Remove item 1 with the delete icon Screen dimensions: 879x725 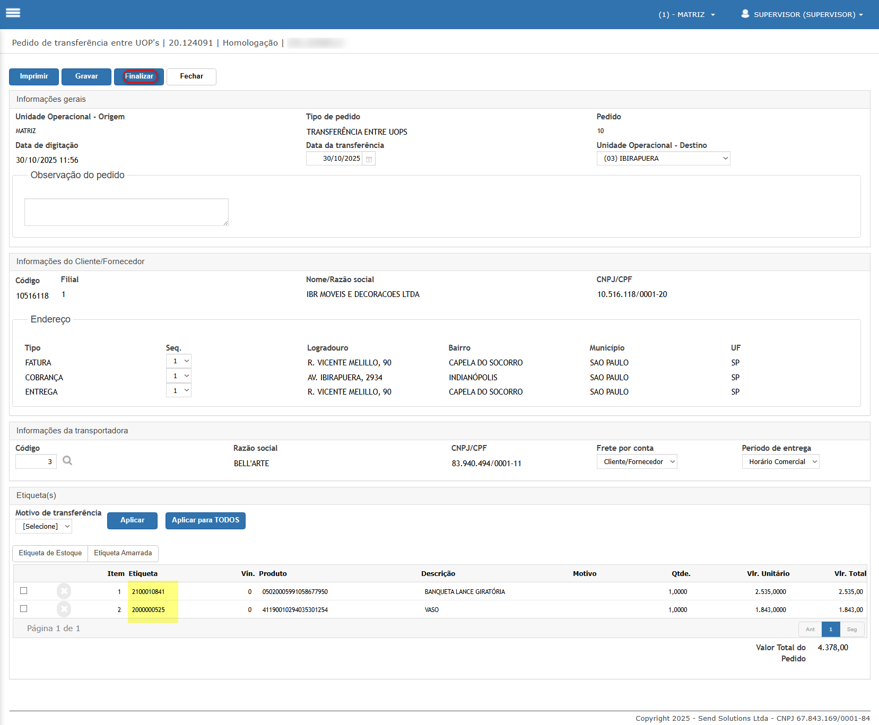[64, 591]
